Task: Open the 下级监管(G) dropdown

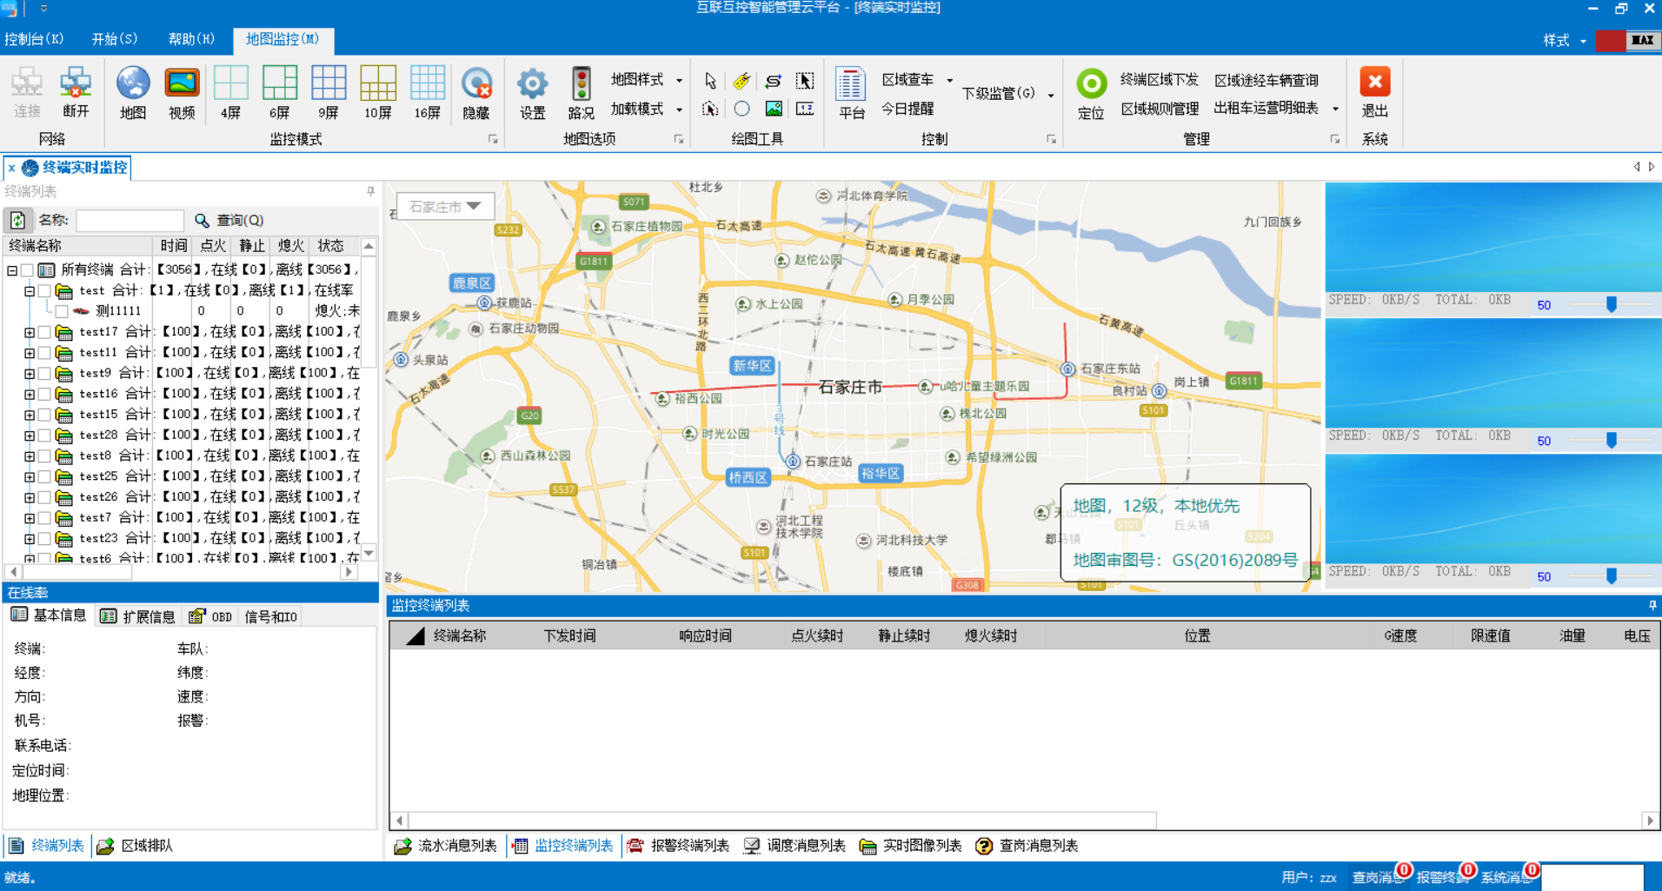Action: [1008, 93]
